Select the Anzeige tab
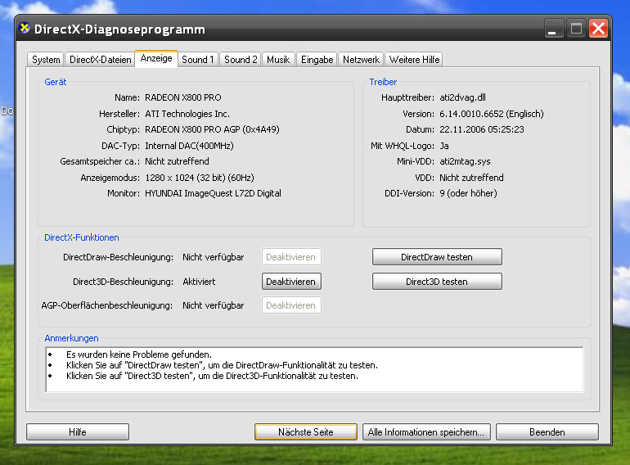Screen dimensions: 630x465 click(x=156, y=59)
